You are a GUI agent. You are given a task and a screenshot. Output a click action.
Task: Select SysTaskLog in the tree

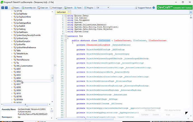pyautogui.click(x=21, y=29)
